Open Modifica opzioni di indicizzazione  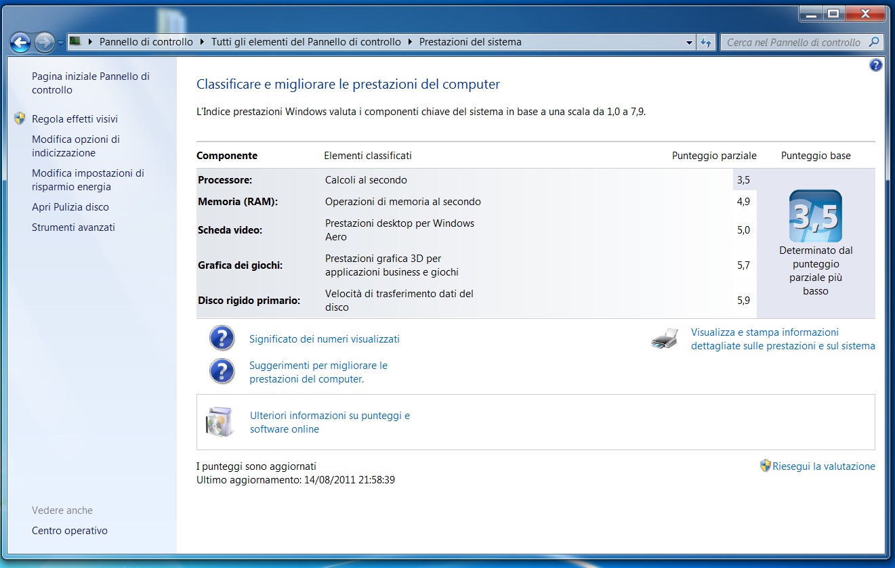pyautogui.click(x=76, y=146)
